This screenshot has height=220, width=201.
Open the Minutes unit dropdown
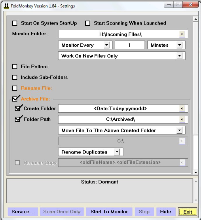pos(179,45)
